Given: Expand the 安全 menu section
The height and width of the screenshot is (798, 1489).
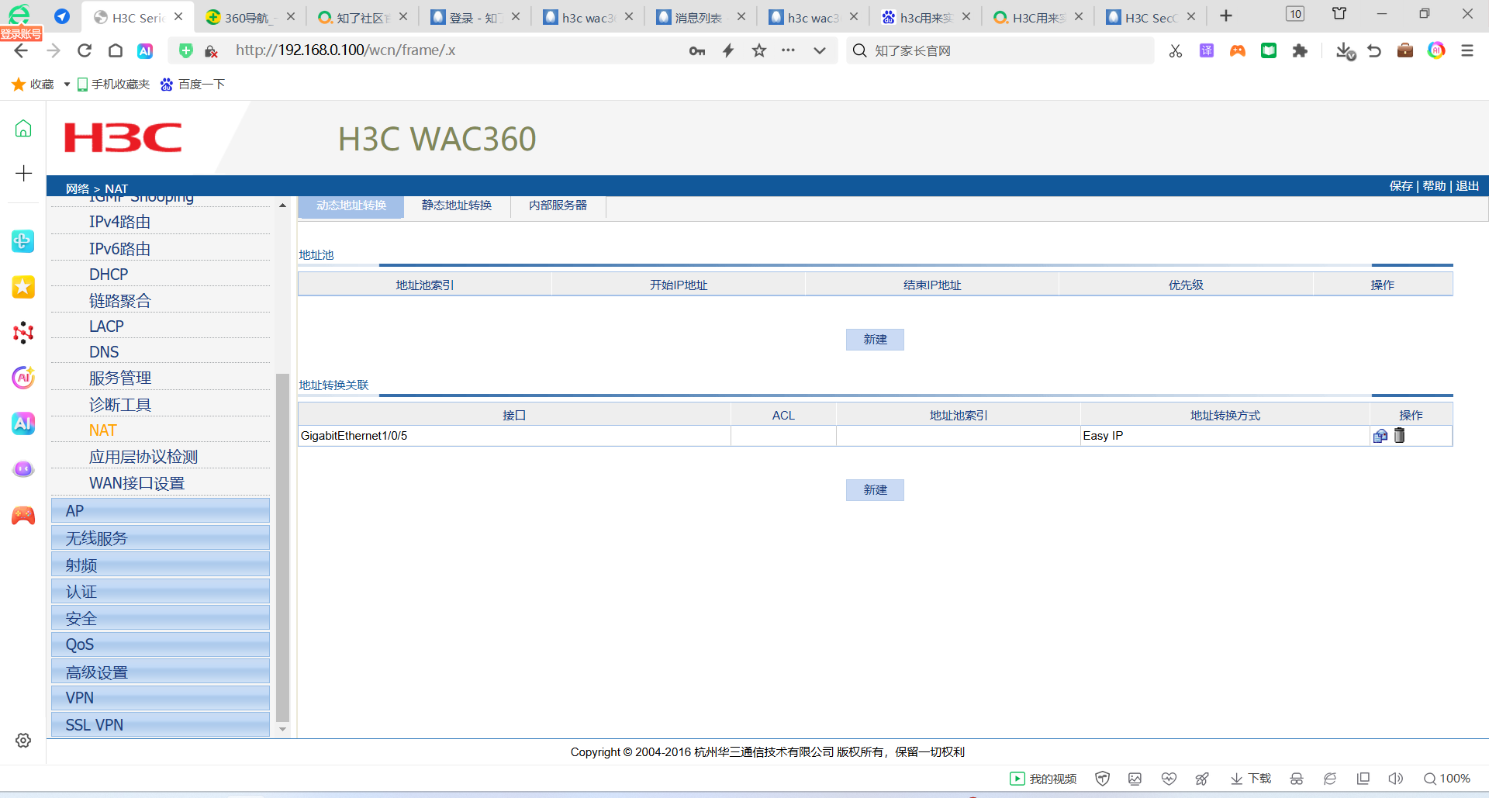Looking at the screenshot, I should [161, 618].
